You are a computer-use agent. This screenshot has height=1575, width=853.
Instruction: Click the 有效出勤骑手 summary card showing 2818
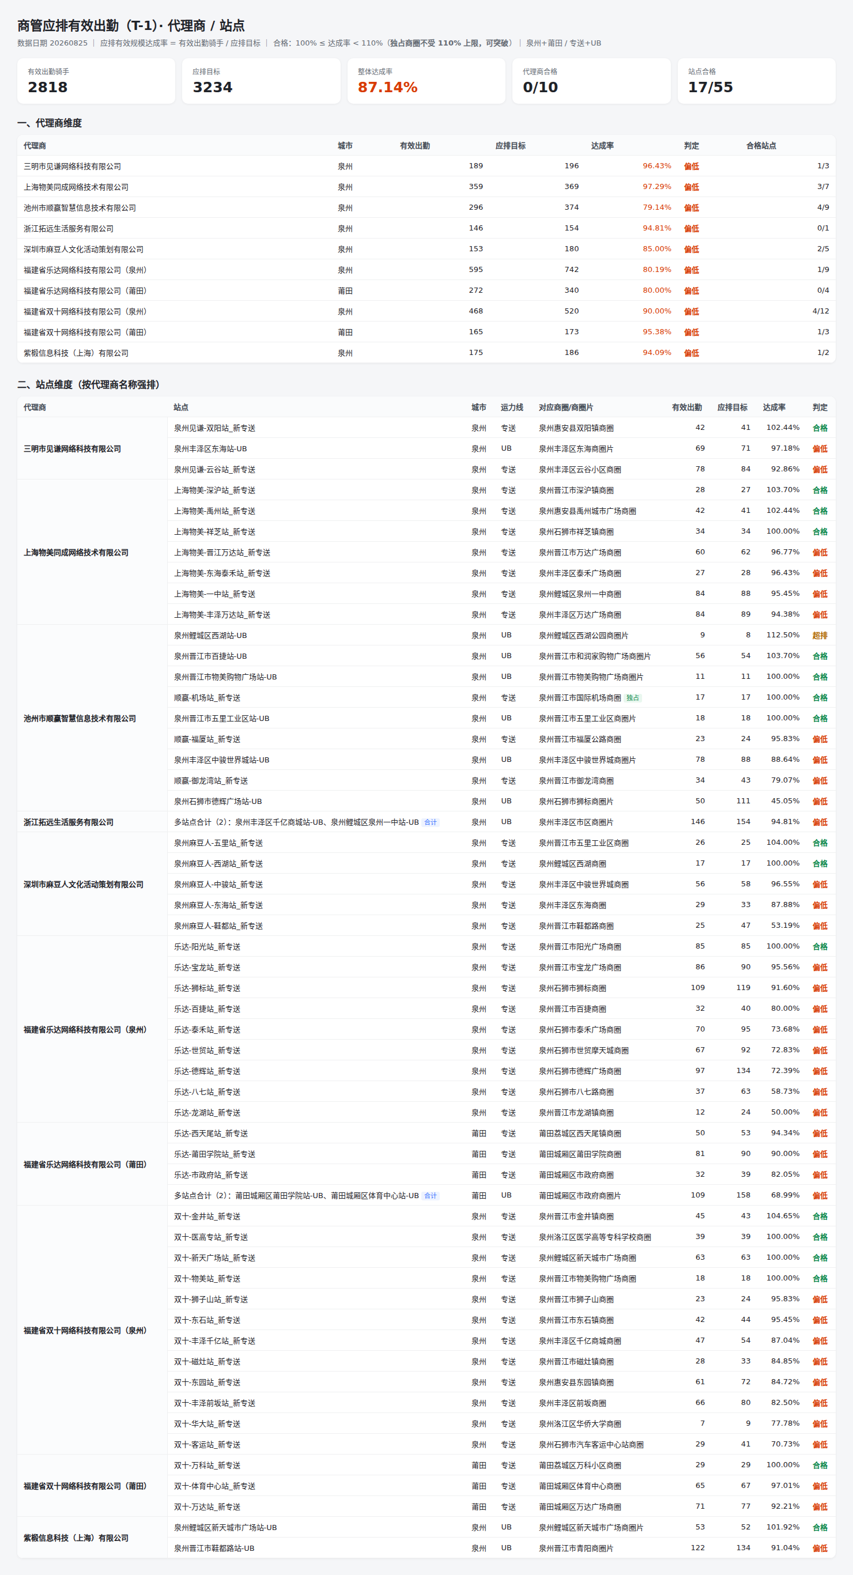(x=96, y=81)
